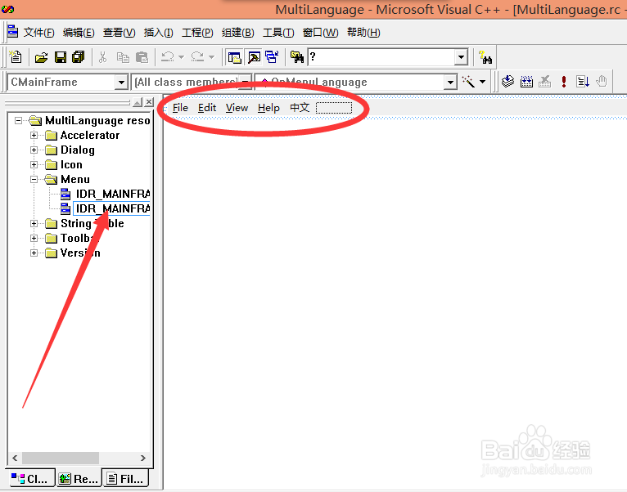Toggle the Output window icon

point(254,57)
